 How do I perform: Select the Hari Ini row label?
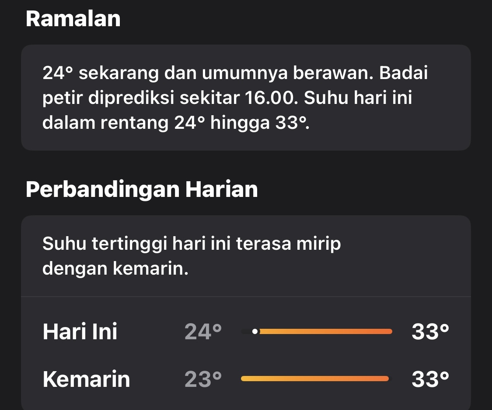point(80,331)
